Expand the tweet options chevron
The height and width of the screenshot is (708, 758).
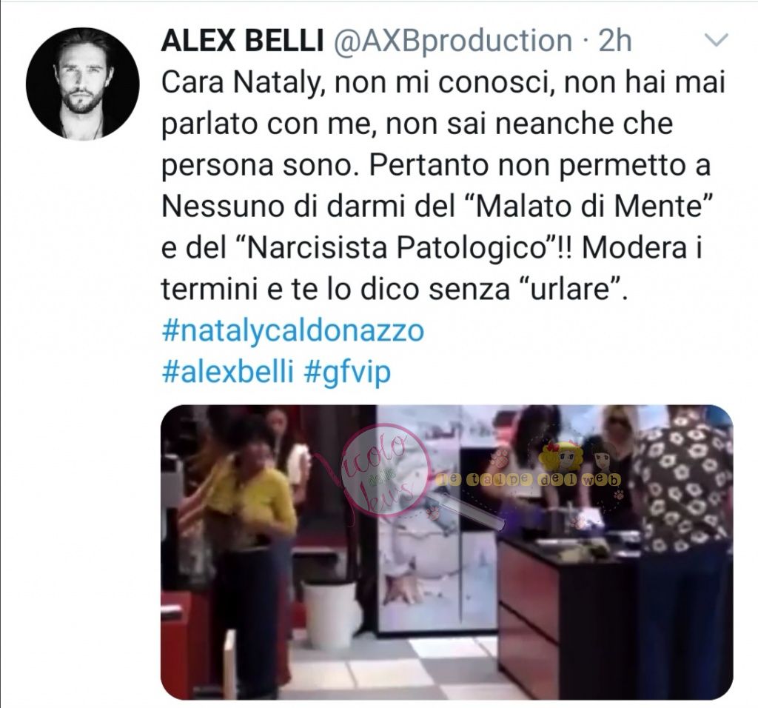714,40
